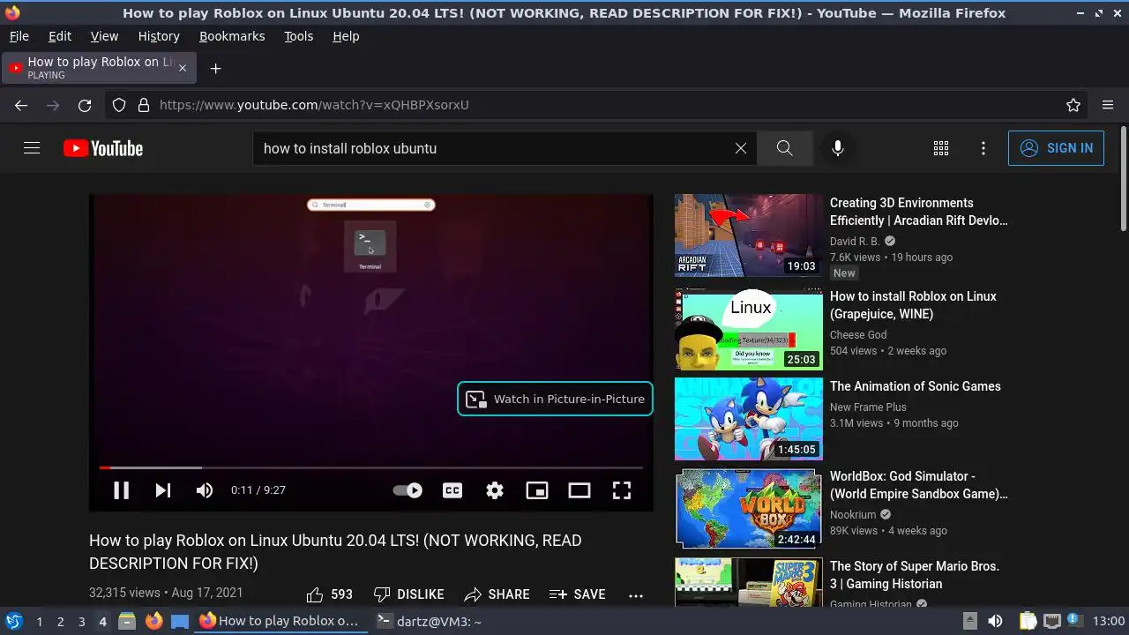Click the SIGN IN button
This screenshot has width=1129, height=635.
click(1056, 148)
